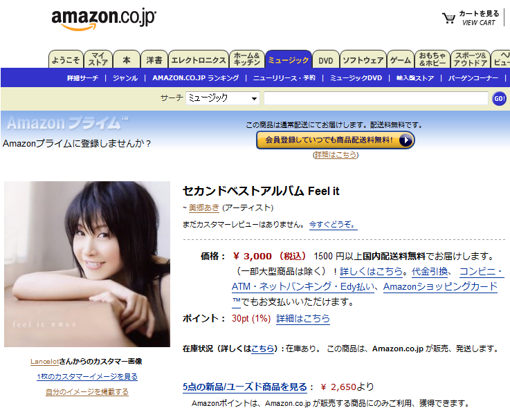
Task: Select the 洋書 tab
Action: click(x=154, y=59)
